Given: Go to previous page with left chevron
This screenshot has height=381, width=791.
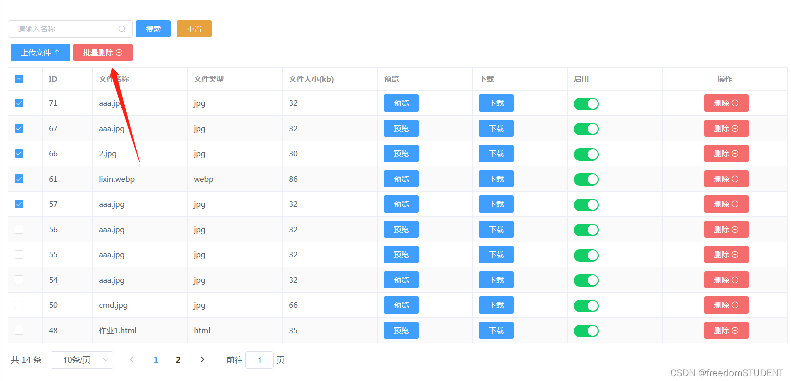Looking at the screenshot, I should 132,360.
